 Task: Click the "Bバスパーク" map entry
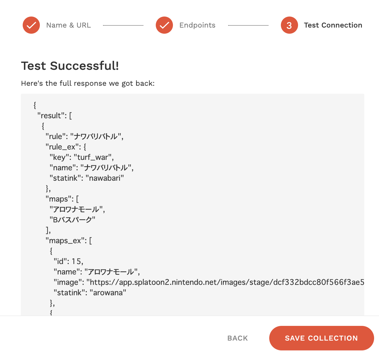pyautogui.click(x=72, y=220)
